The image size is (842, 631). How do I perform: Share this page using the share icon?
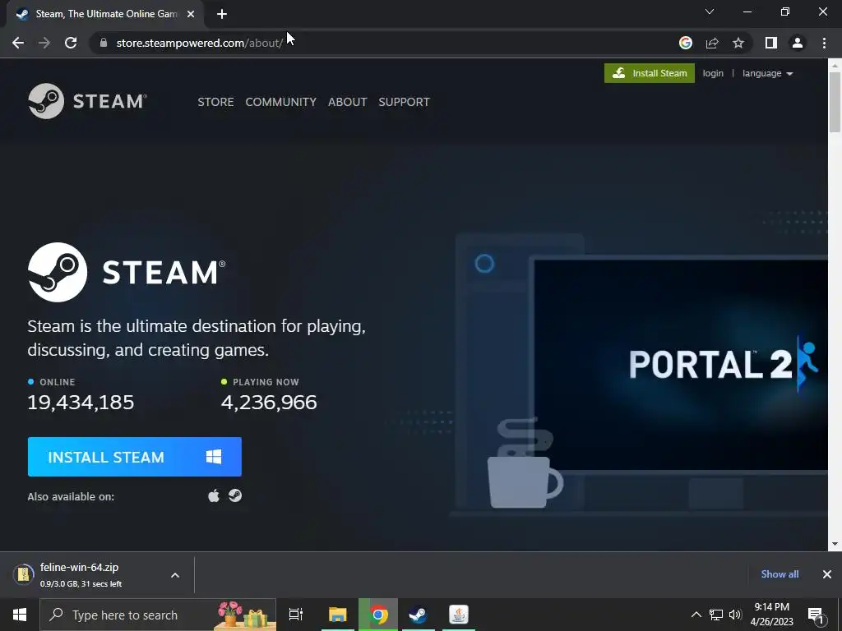[x=712, y=43]
